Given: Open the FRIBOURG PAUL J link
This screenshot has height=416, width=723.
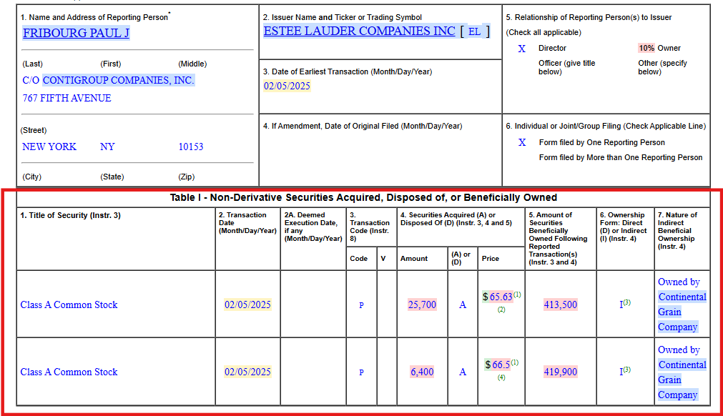Looking at the screenshot, I should pos(76,33).
